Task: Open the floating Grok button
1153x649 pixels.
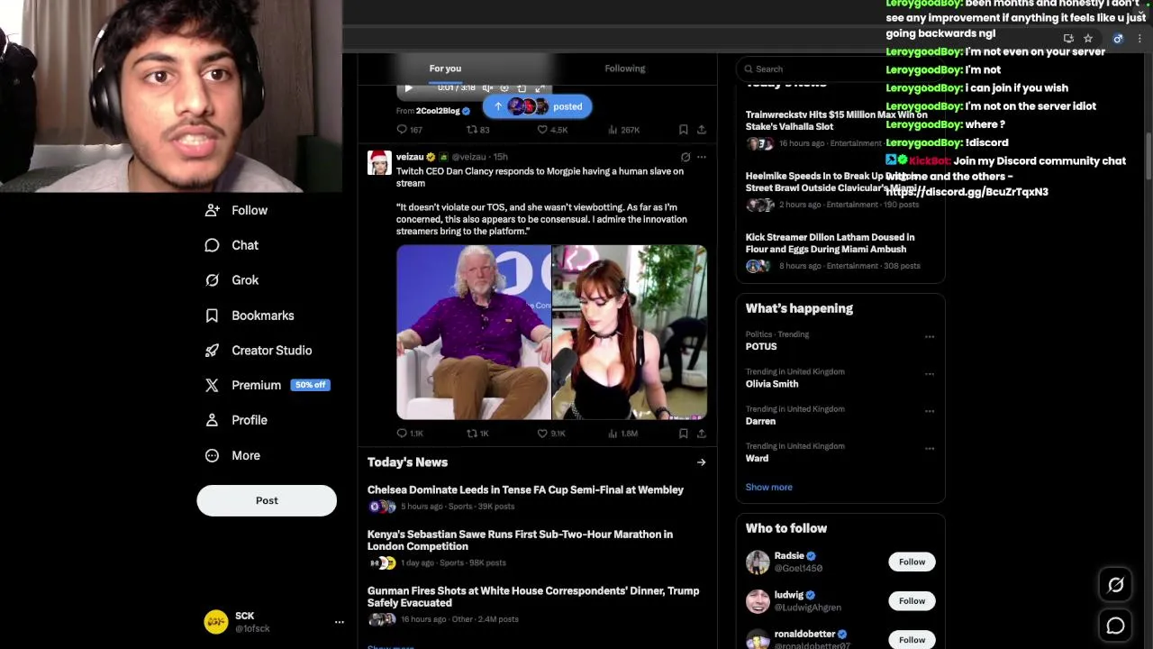Action: point(1115,585)
